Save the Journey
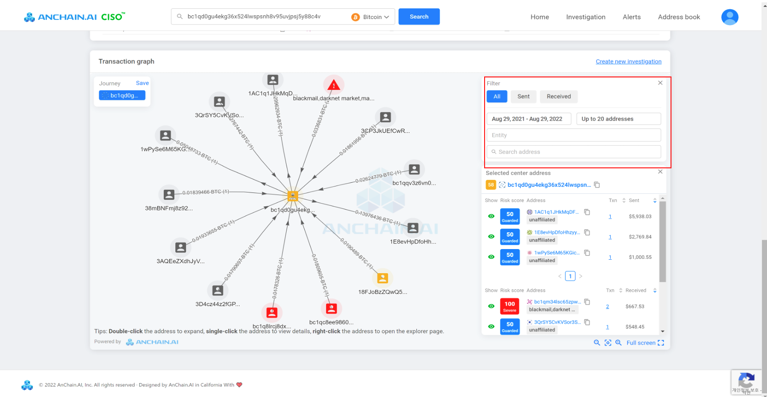 (x=142, y=83)
